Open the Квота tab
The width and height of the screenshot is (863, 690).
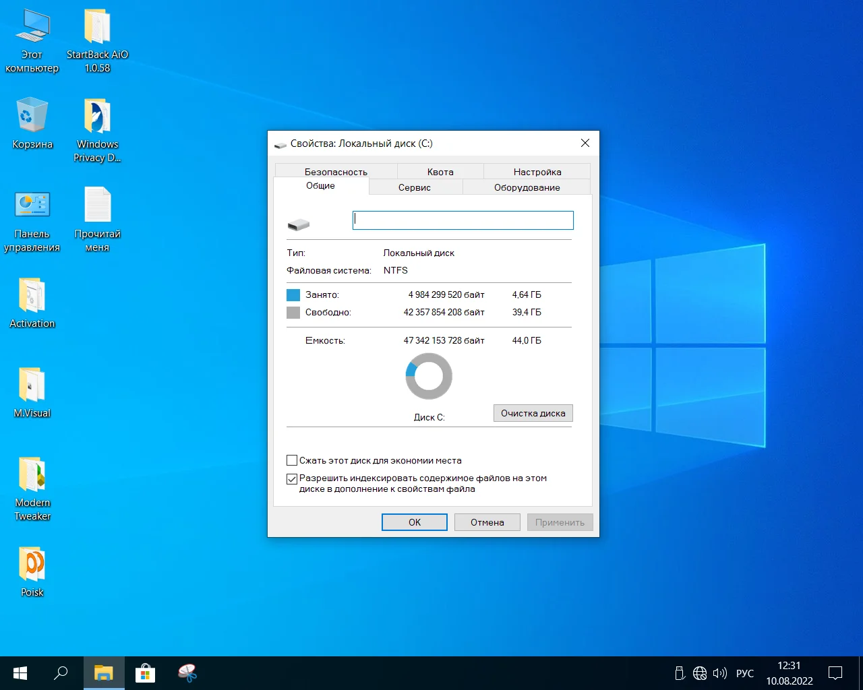[440, 172]
